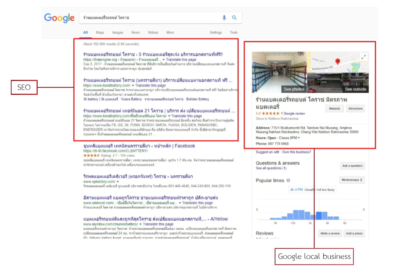Click the Directions button
The image size is (407, 274).
coord(355,109)
